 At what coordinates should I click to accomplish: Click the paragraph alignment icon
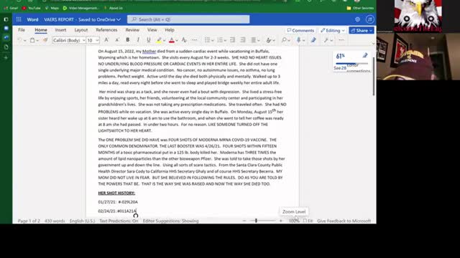pos(254,40)
